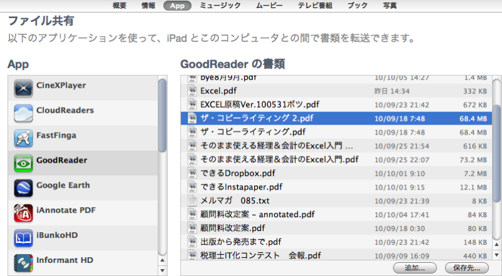Select file name ザ・コピーライティング.pdf
This screenshot has width=502, height=276.
(253, 132)
